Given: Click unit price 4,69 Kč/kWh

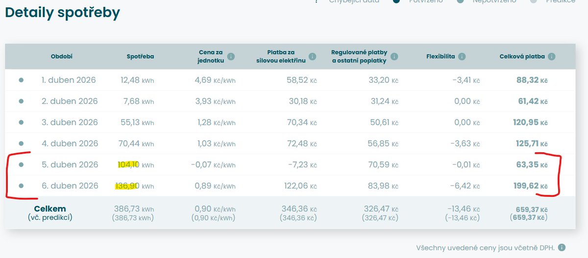Looking at the screenshot, I should pyautogui.click(x=216, y=80).
